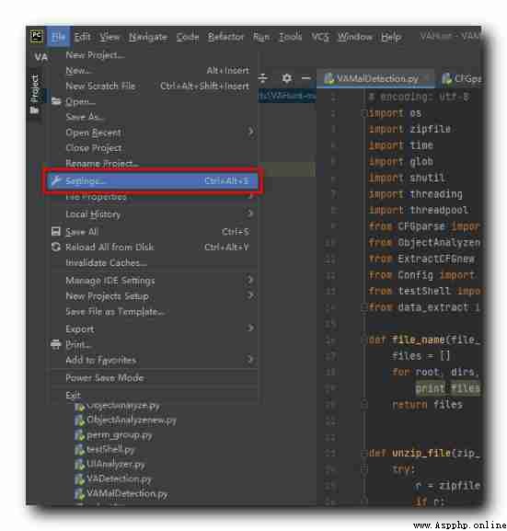The height and width of the screenshot is (531, 507).
Task: Open the Code menu
Action: (x=188, y=36)
